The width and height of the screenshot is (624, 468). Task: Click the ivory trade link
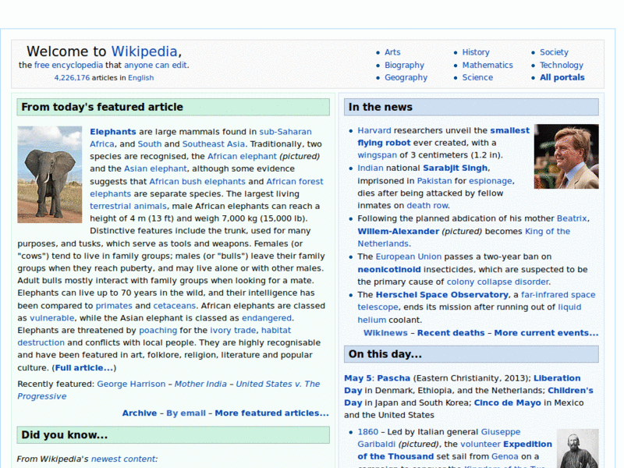233,330
